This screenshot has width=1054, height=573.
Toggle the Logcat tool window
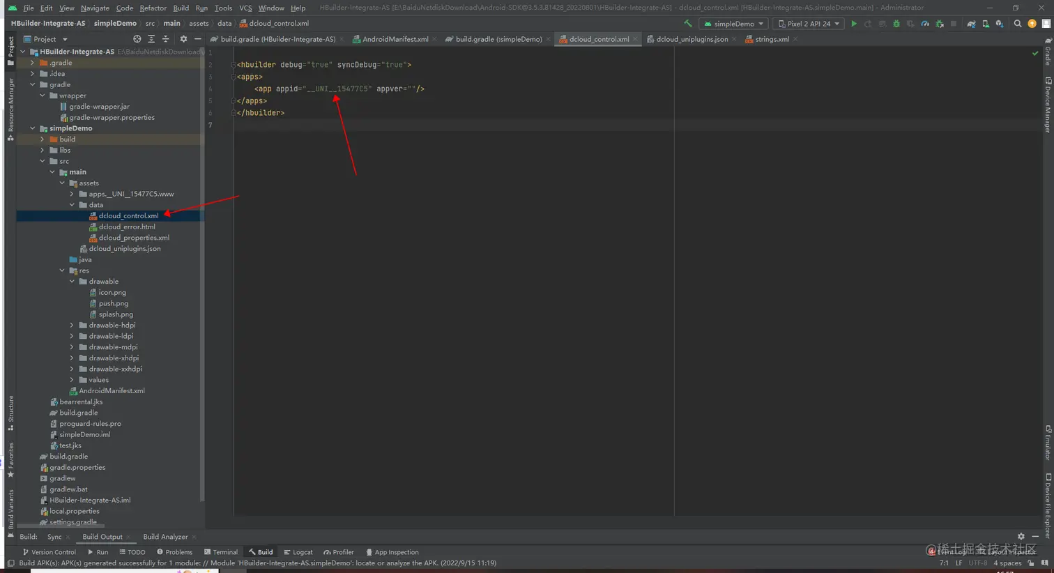(298, 552)
